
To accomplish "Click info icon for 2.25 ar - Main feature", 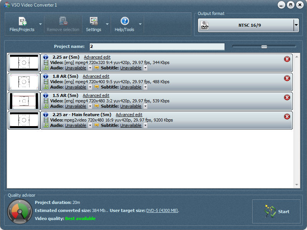I will click(46, 115).
